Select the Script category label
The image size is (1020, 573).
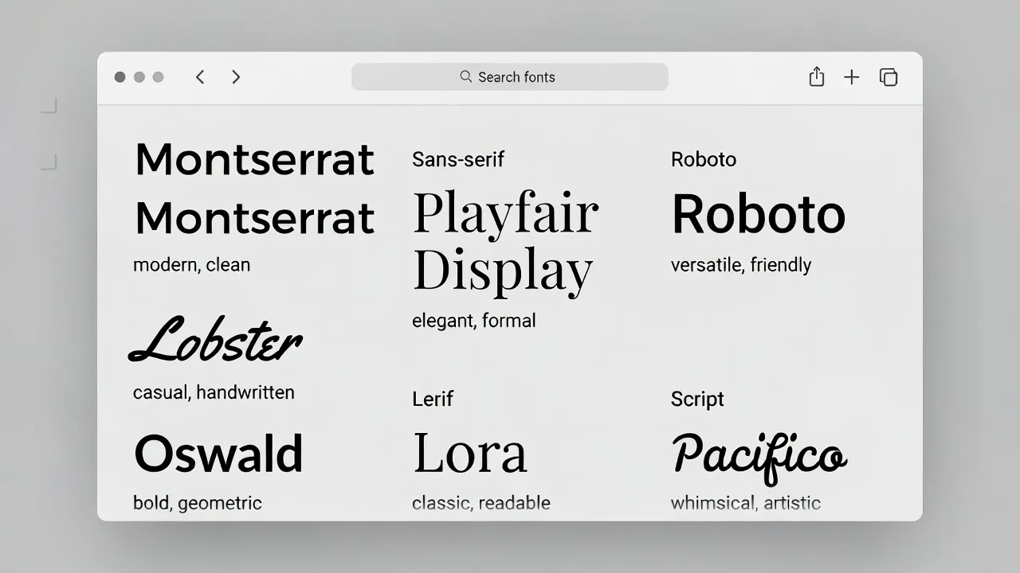[x=697, y=399]
